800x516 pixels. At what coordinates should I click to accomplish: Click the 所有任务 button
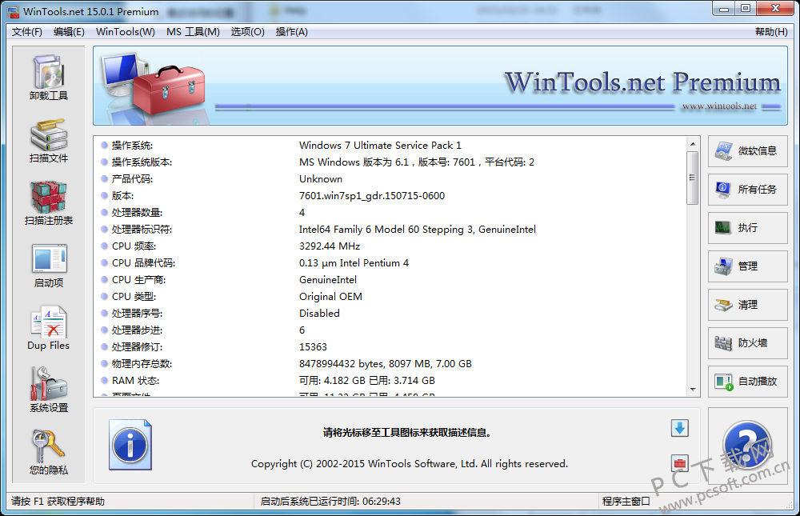(x=747, y=190)
